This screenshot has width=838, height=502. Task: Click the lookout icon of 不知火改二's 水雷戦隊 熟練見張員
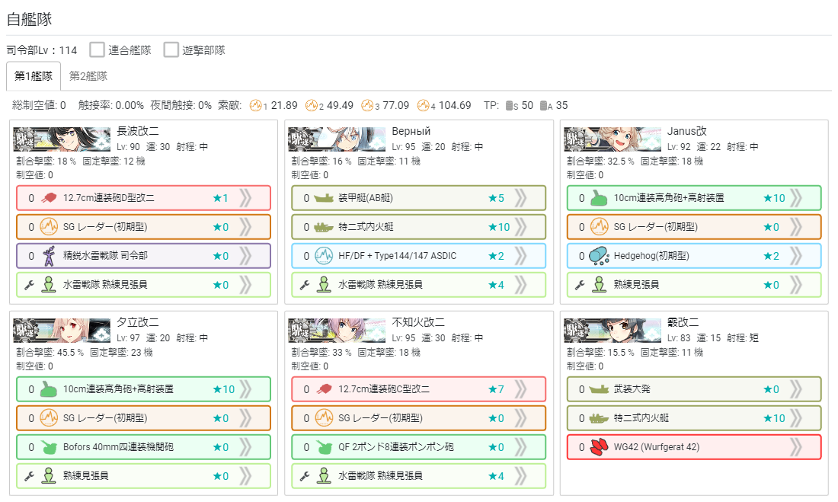(x=324, y=475)
